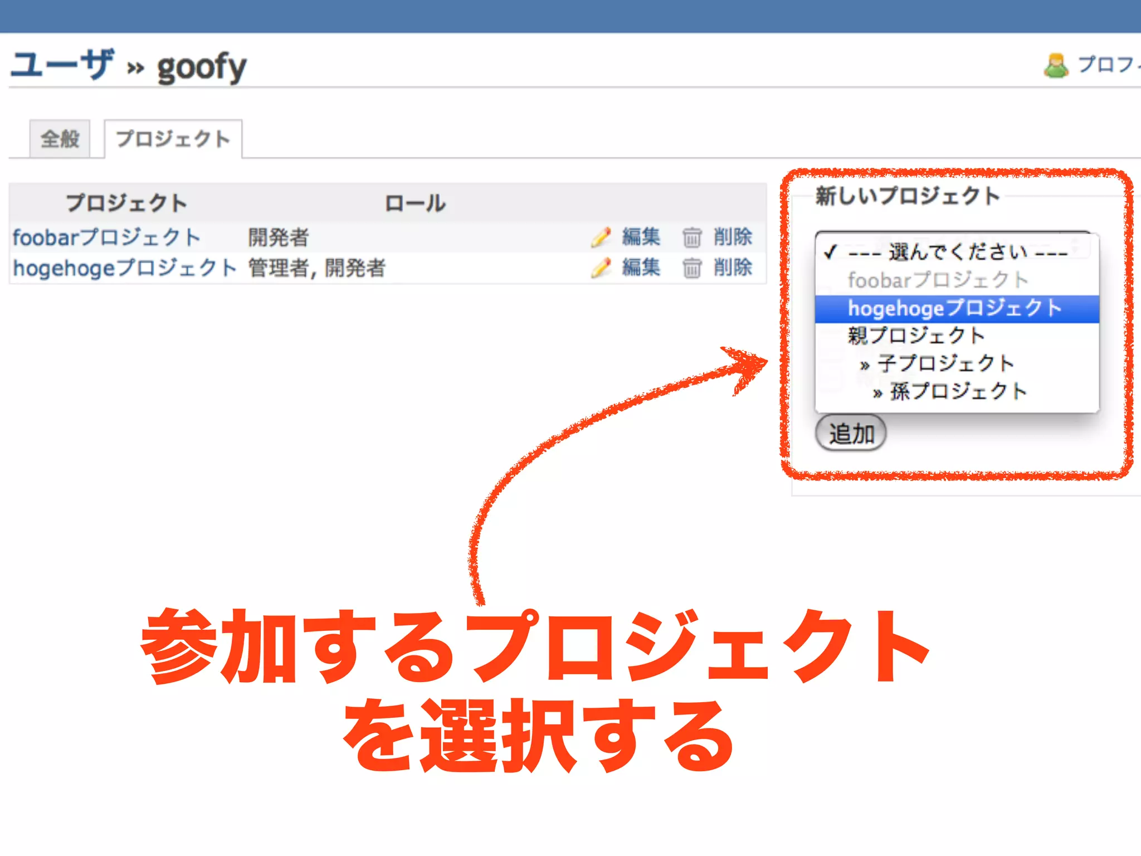Screen dimensions: 1141x856
Task: Select 親プロジェクト in dropdown list
Action: pos(957,336)
